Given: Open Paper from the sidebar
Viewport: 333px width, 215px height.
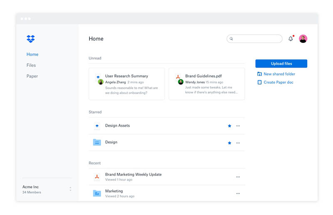Looking at the screenshot, I should [x=32, y=76].
